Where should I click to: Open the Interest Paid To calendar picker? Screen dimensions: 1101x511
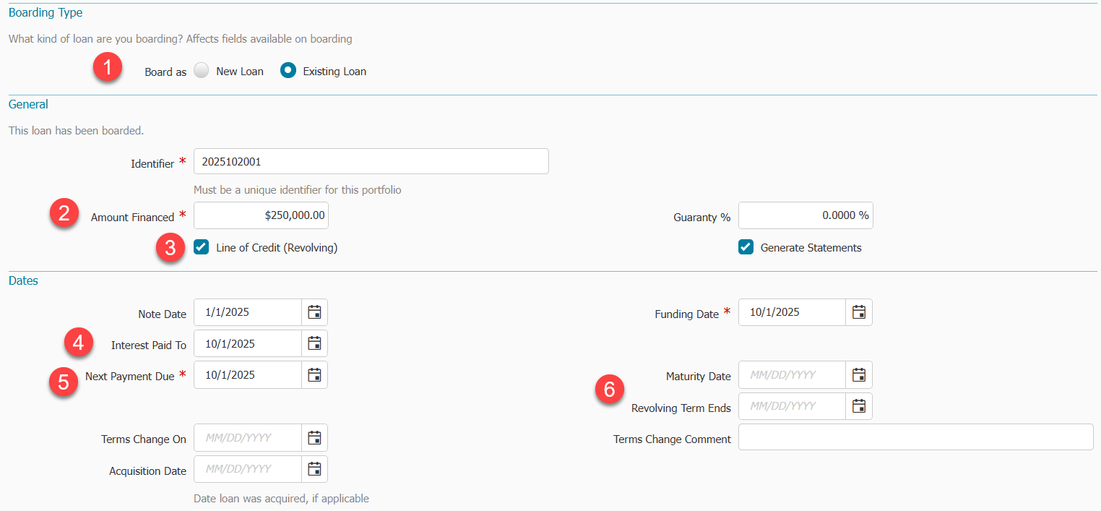(x=314, y=343)
